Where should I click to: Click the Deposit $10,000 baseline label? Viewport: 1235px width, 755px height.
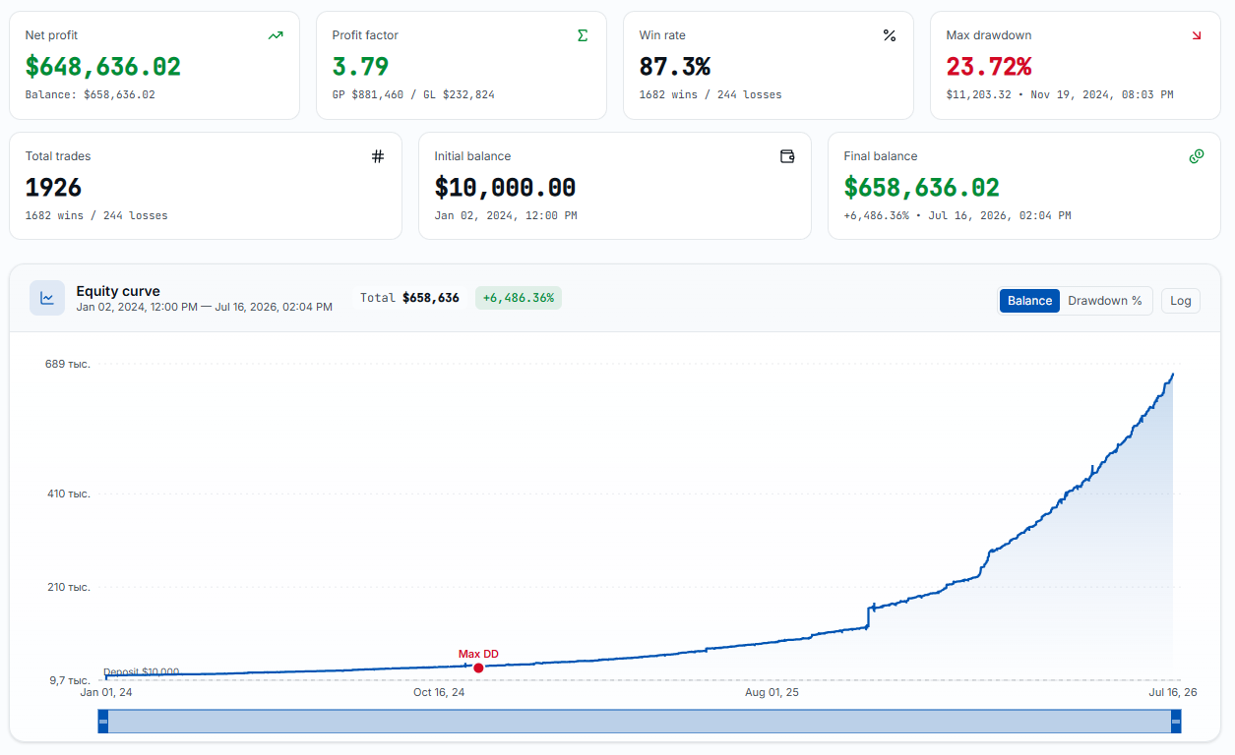pyautogui.click(x=142, y=672)
